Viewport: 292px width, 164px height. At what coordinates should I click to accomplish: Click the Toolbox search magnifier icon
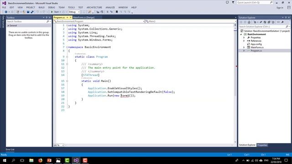pyautogui.click(x=47, y=21)
